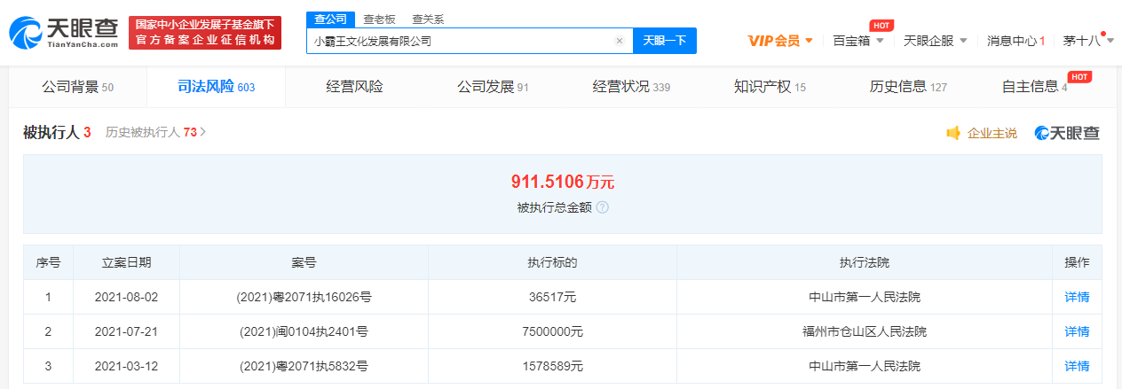
Task: Click the 案号 column header
Action: coord(304,262)
